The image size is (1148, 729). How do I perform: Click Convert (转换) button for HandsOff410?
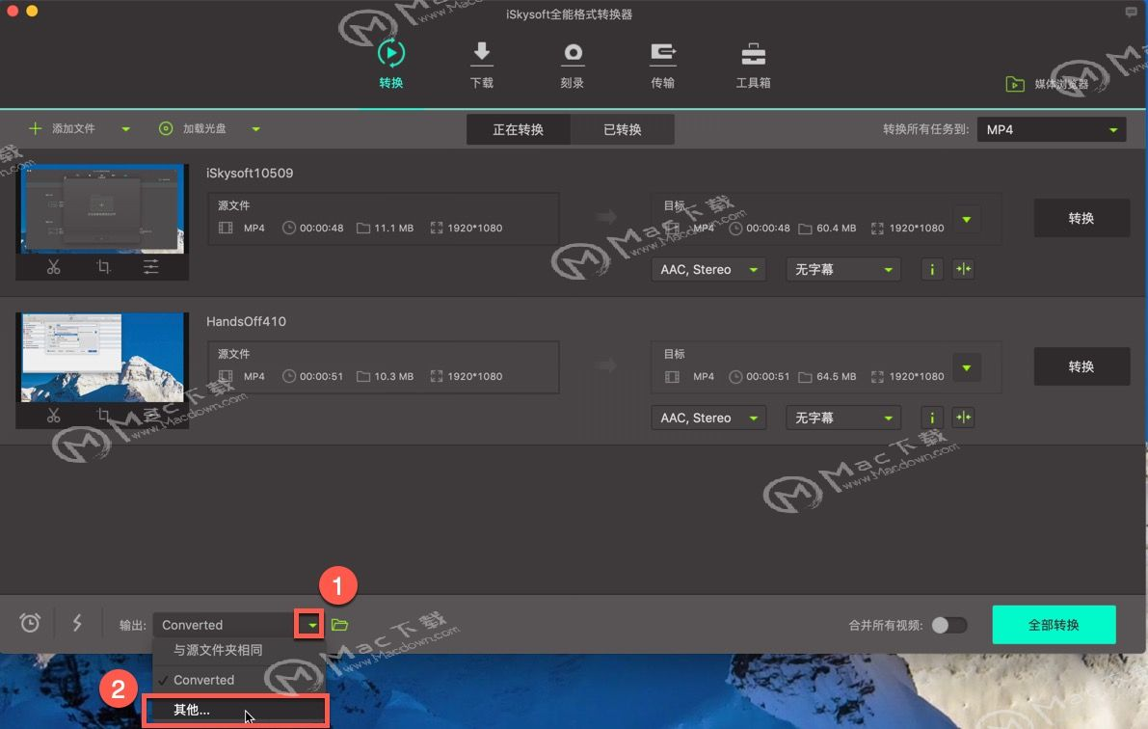coord(1081,366)
